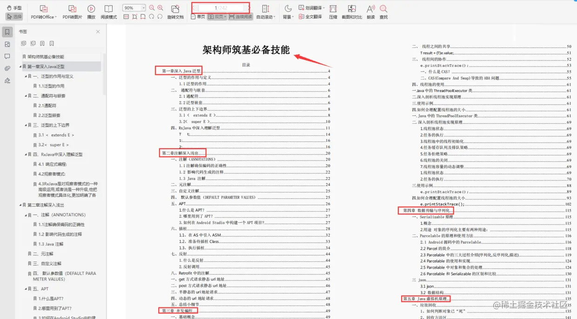Select bookmark 2.1通配符
This screenshot has width=577, height=319.
(x=47, y=106)
